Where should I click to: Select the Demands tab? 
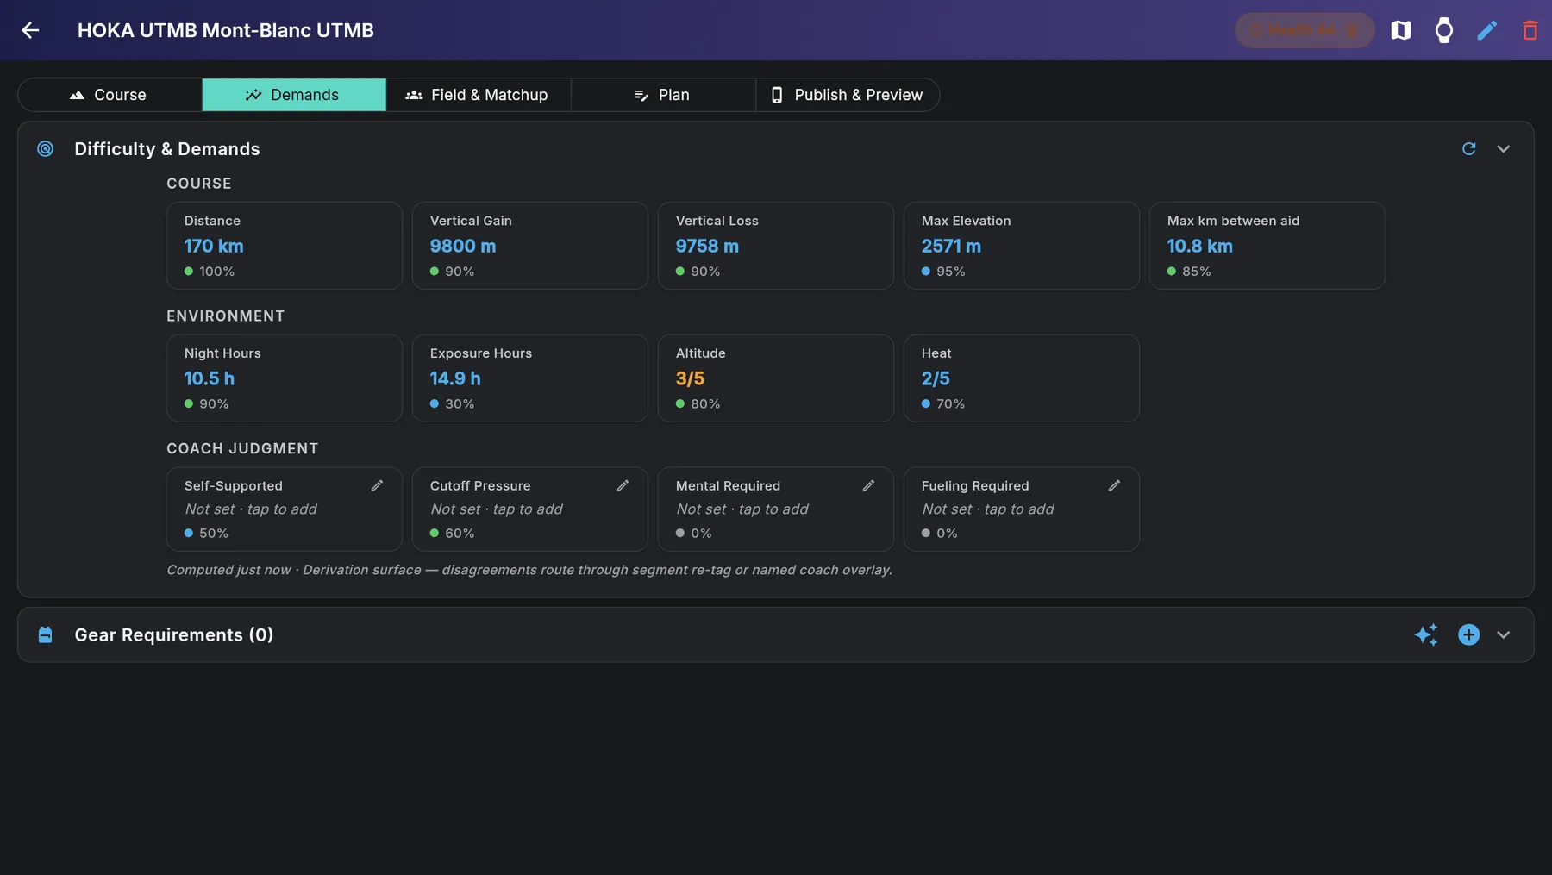pos(294,95)
